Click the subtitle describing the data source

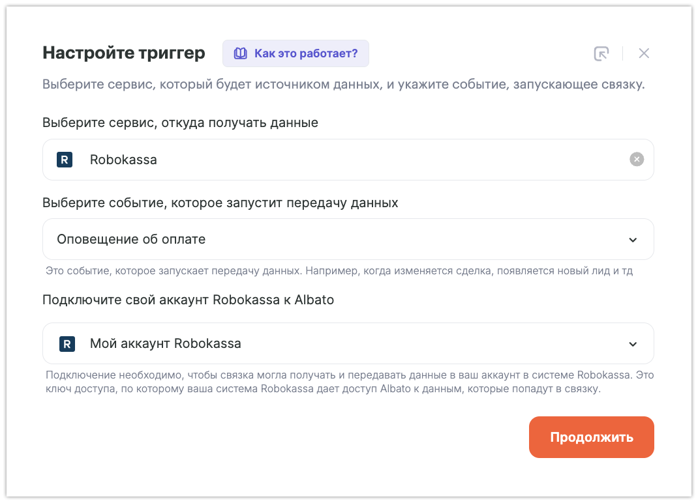(x=343, y=85)
